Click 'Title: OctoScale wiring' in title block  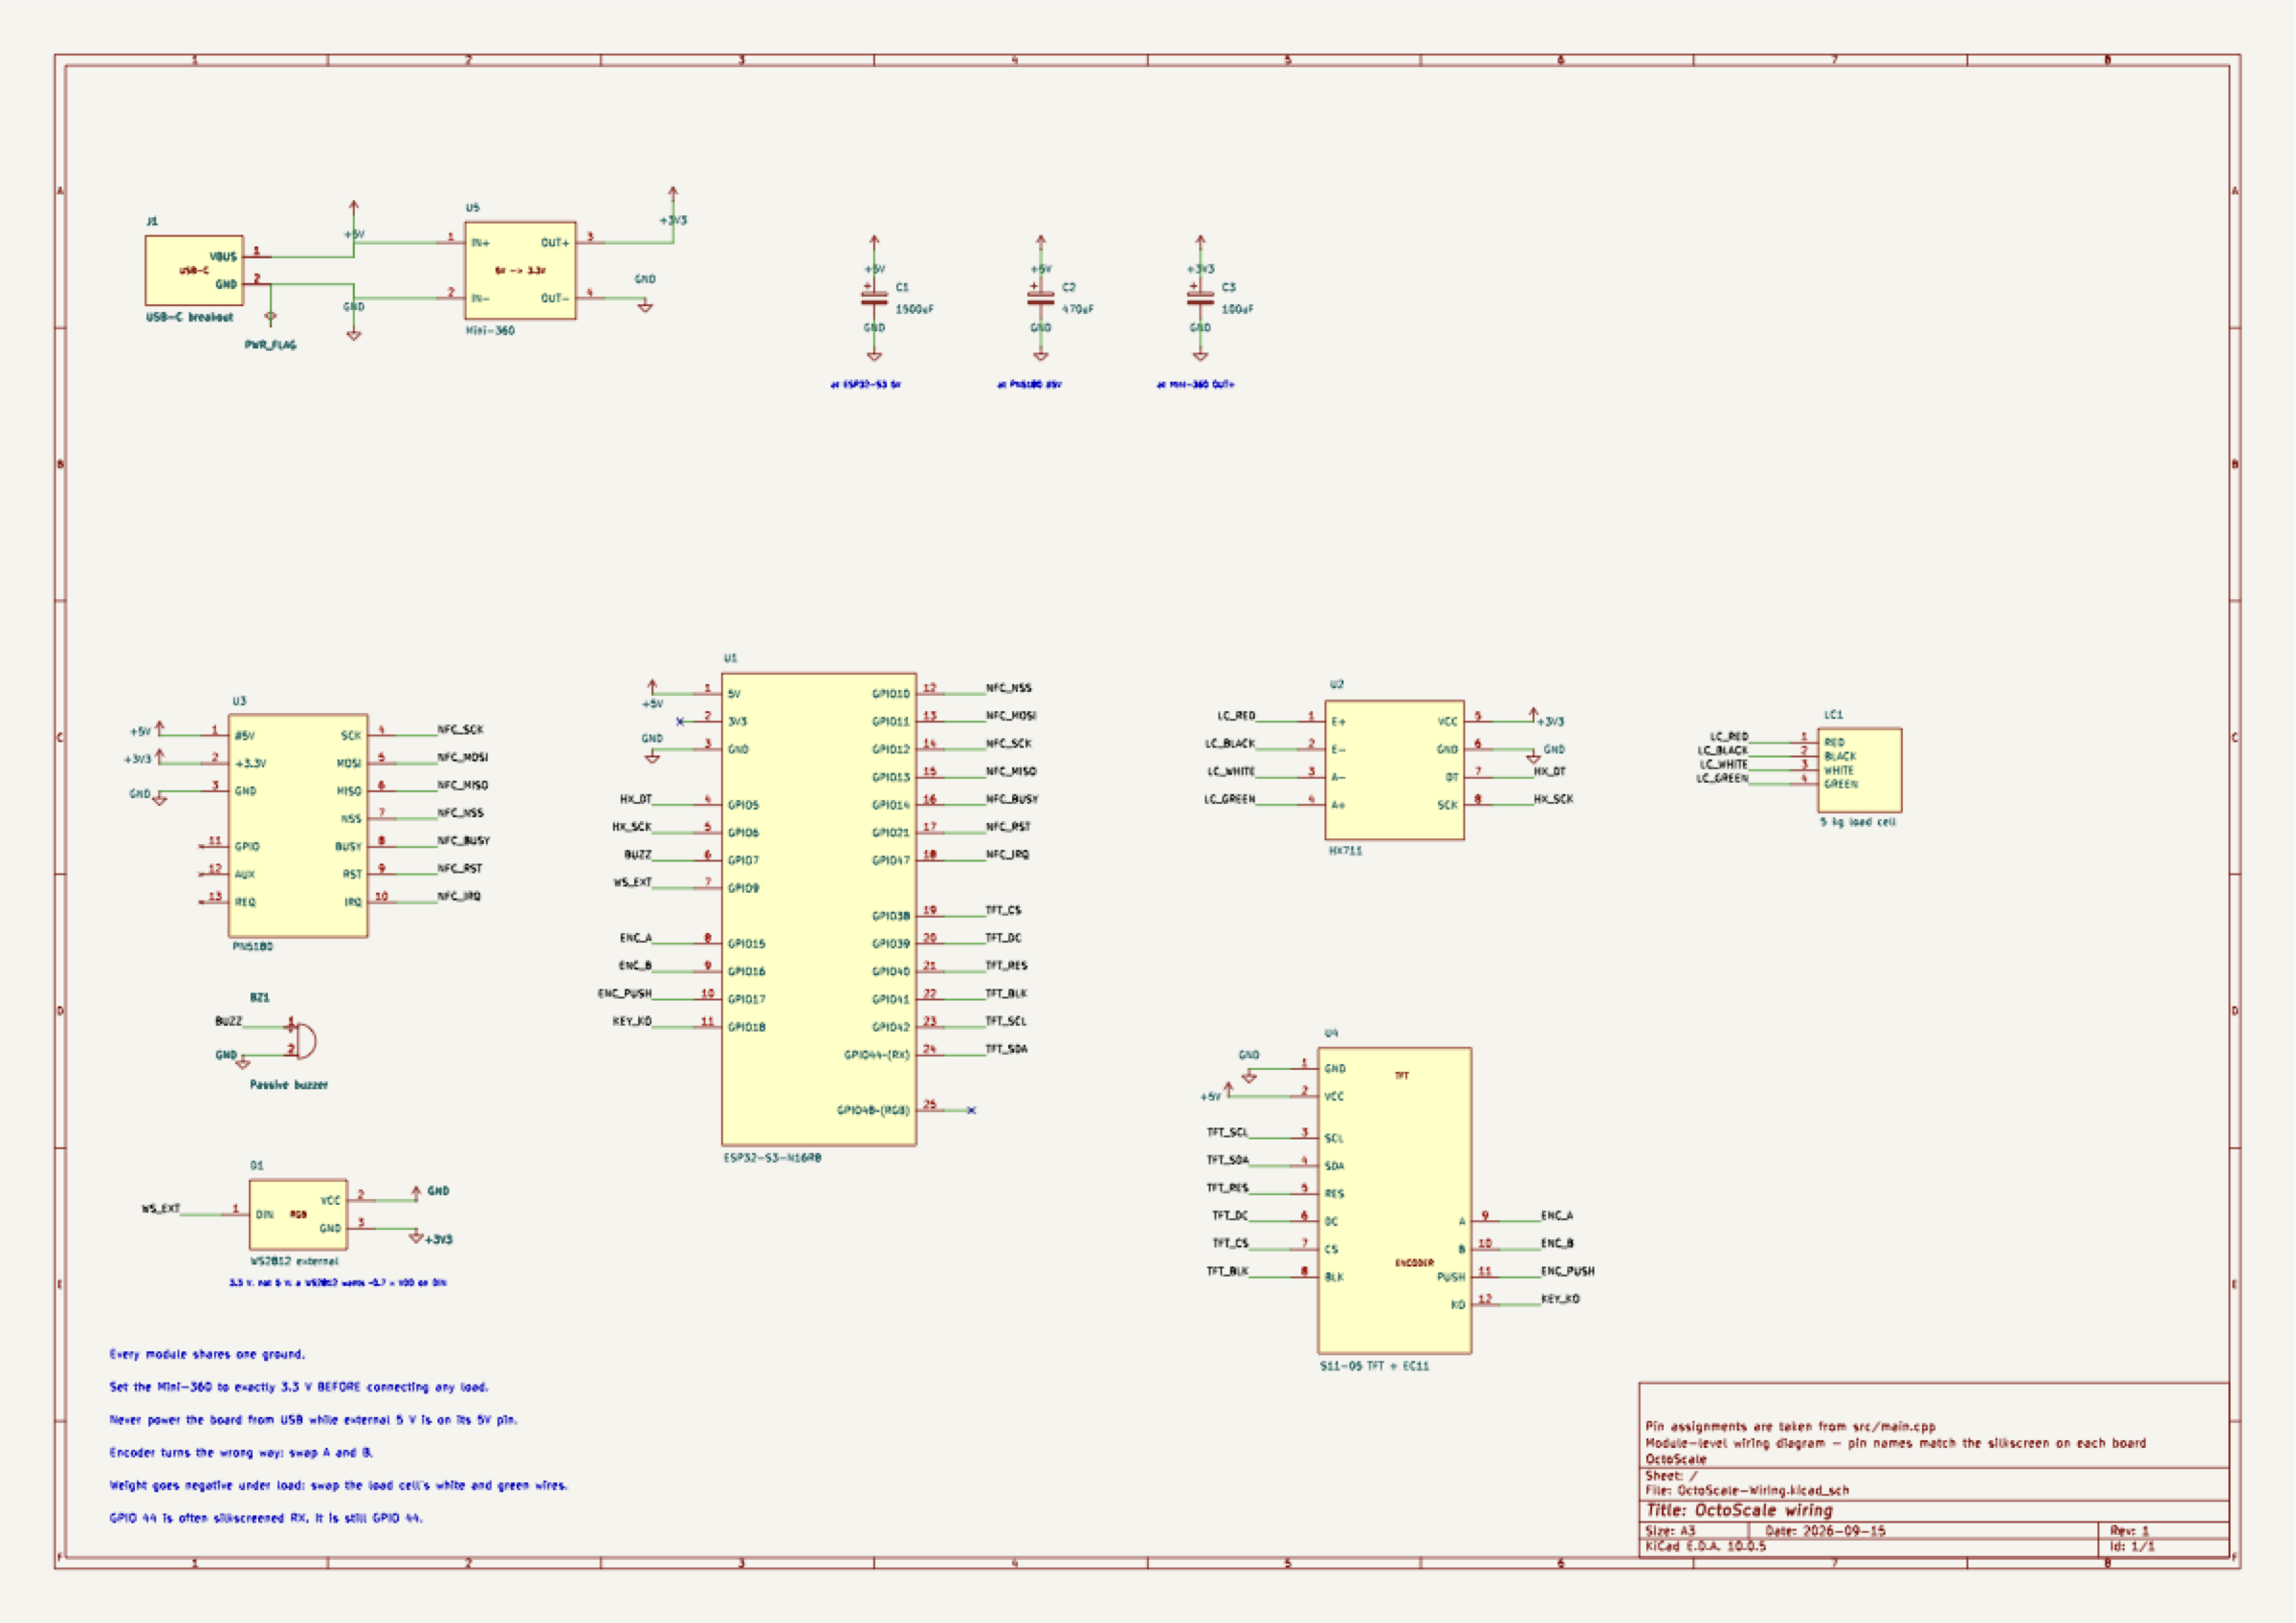(1739, 1511)
